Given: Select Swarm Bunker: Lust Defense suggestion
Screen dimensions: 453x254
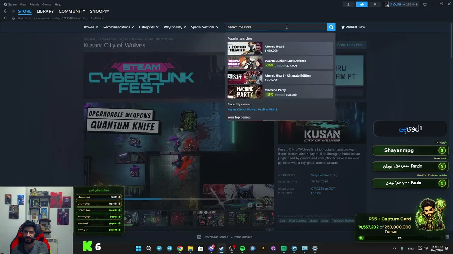Looking at the screenshot, I should (x=280, y=63).
